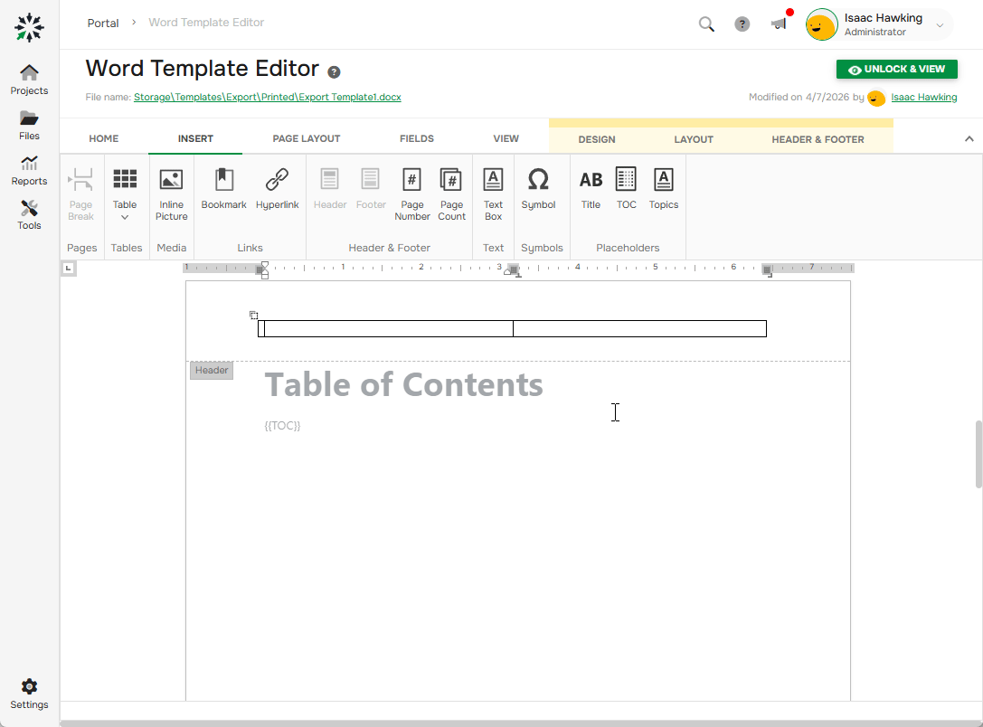Insert a Page Number field

pyautogui.click(x=411, y=194)
